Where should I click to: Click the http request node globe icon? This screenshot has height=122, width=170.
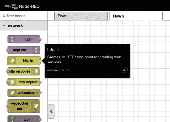[x=12, y=82]
